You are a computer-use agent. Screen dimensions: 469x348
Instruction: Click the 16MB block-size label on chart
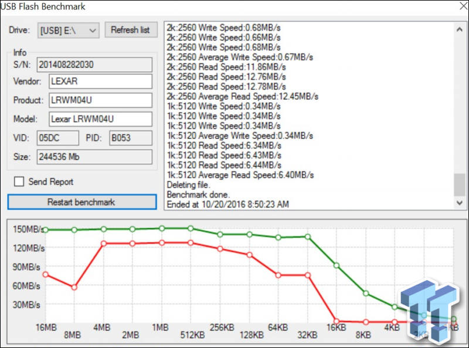pyautogui.click(x=46, y=327)
